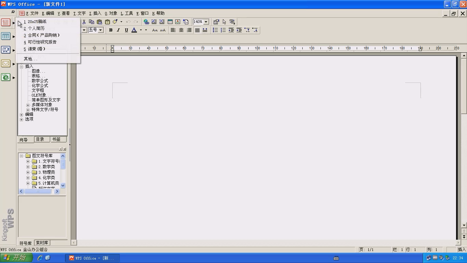Click the decrease indent icon

pos(231,30)
